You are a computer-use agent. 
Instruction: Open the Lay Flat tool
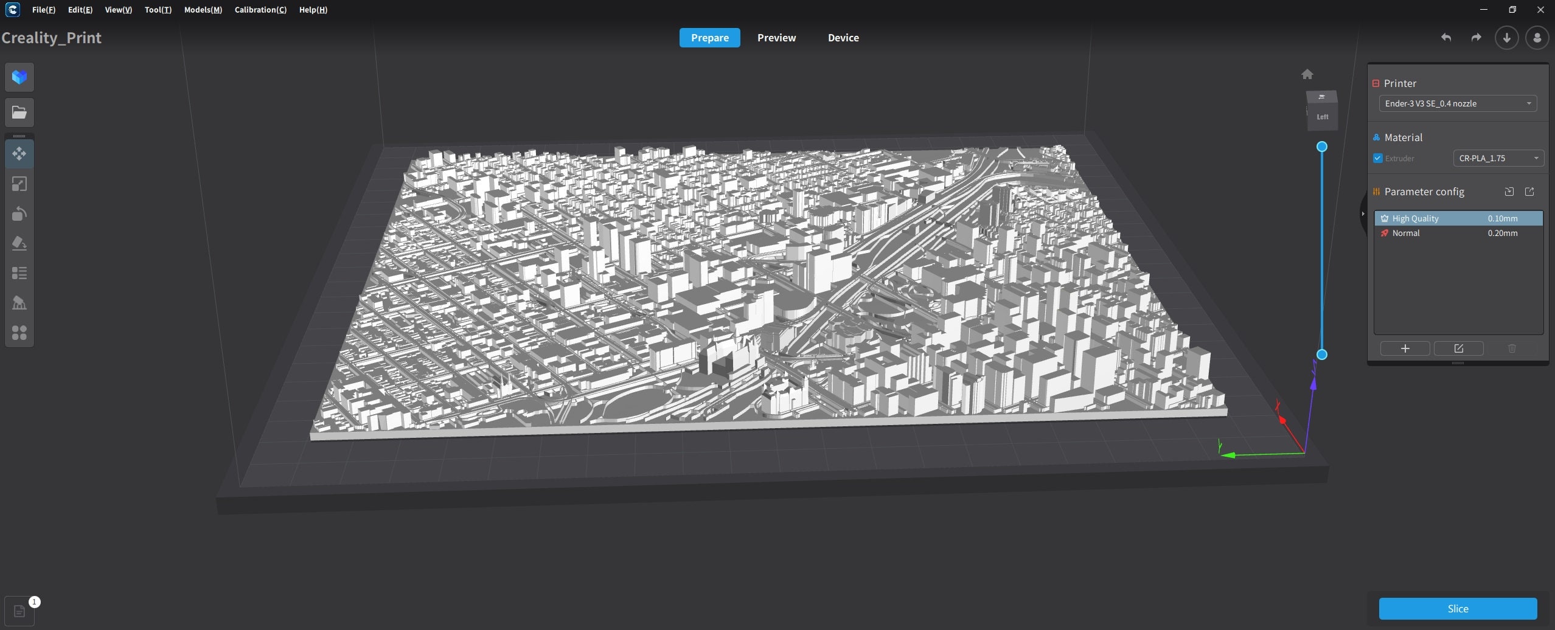pyautogui.click(x=19, y=243)
